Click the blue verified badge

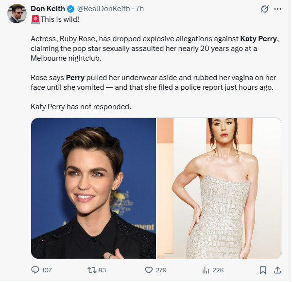click(x=71, y=9)
